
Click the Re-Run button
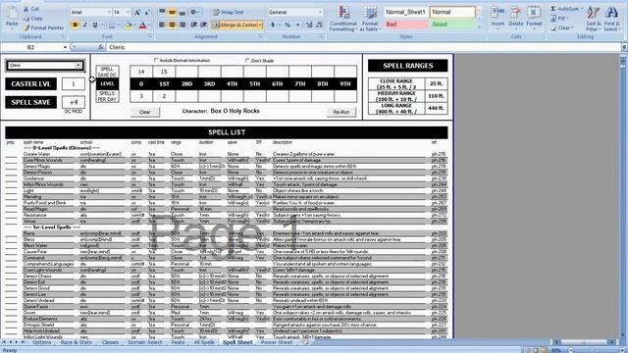point(341,112)
